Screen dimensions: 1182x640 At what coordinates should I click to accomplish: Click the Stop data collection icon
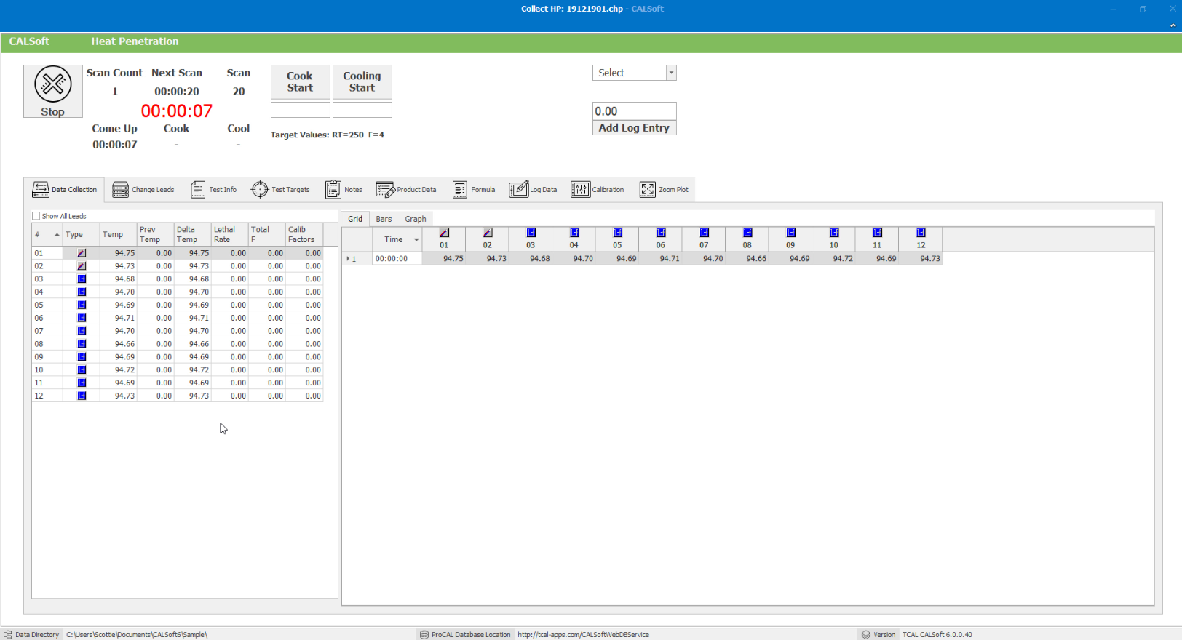[52, 85]
